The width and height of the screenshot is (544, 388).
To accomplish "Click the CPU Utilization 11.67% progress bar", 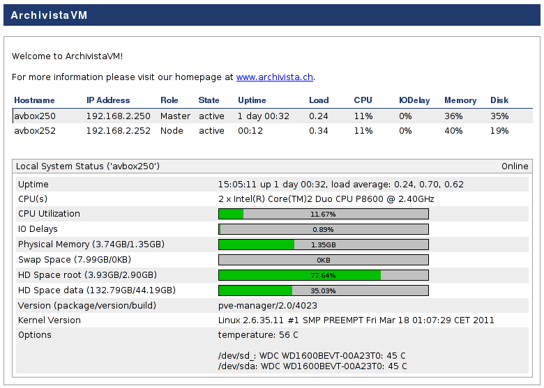I will click(x=324, y=214).
